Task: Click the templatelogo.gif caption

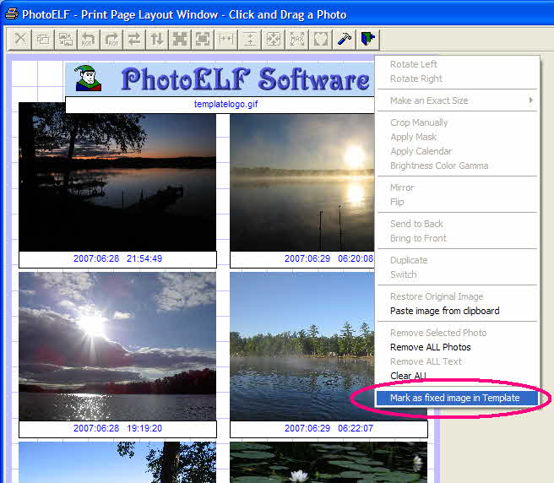Action: tap(225, 104)
